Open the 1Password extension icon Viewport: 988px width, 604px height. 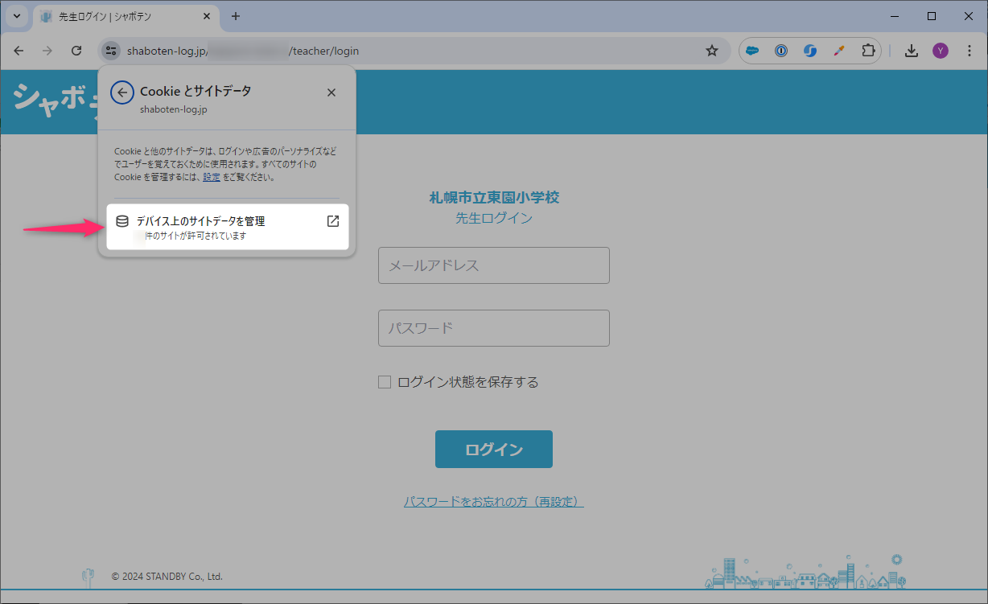click(781, 51)
